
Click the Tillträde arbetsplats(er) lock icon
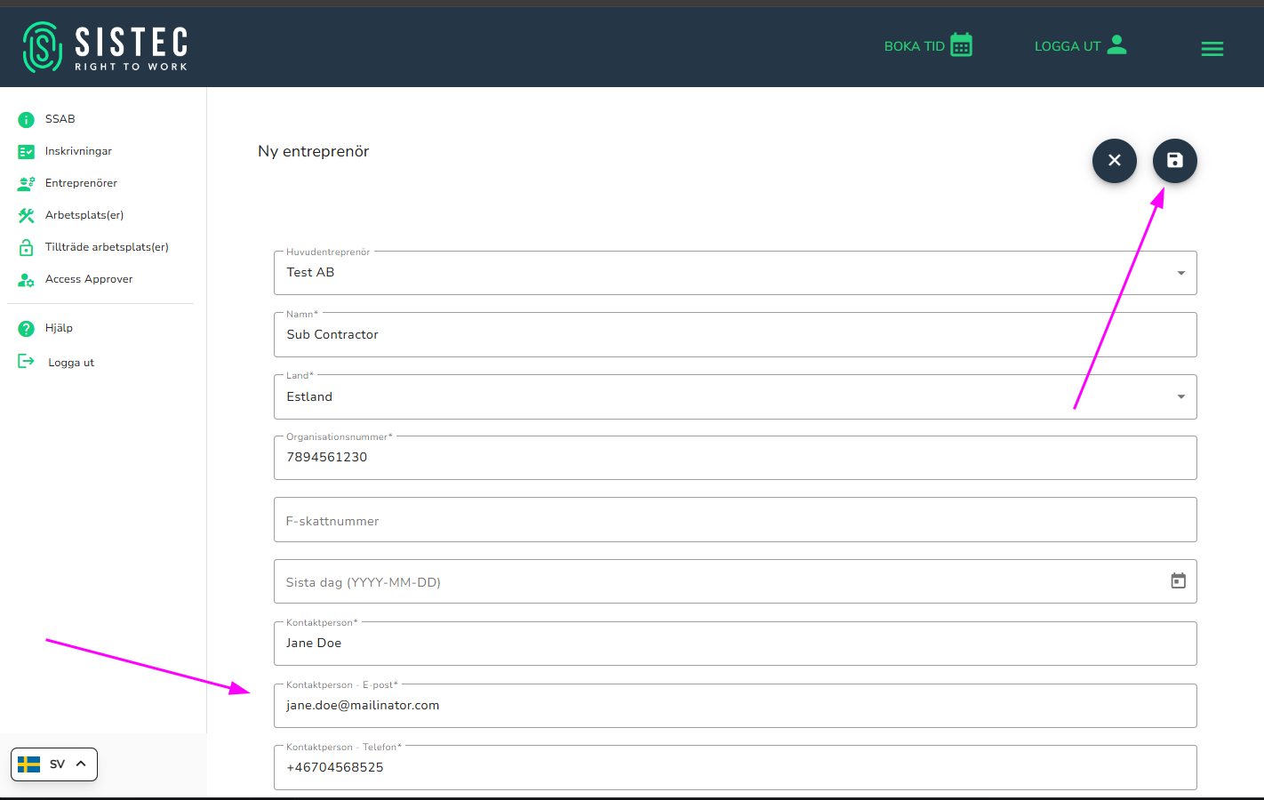[x=27, y=247]
